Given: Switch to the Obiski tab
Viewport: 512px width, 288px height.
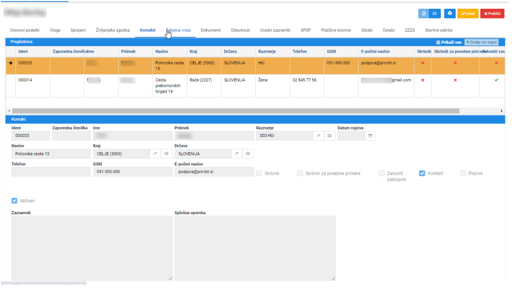Looking at the screenshot, I should [367, 30].
